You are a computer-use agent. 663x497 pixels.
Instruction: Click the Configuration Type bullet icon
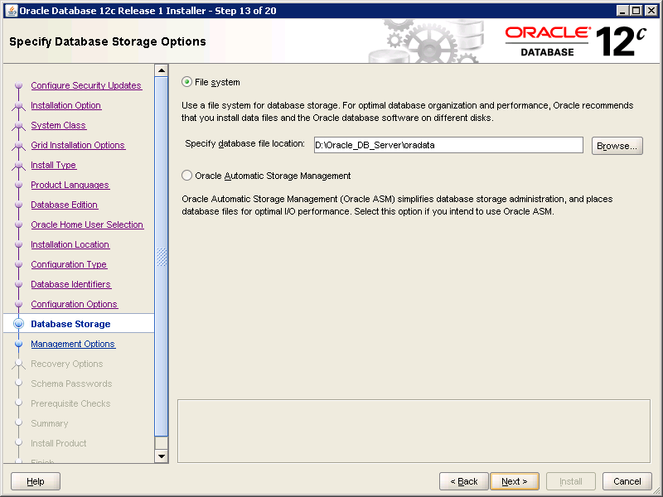[18, 264]
